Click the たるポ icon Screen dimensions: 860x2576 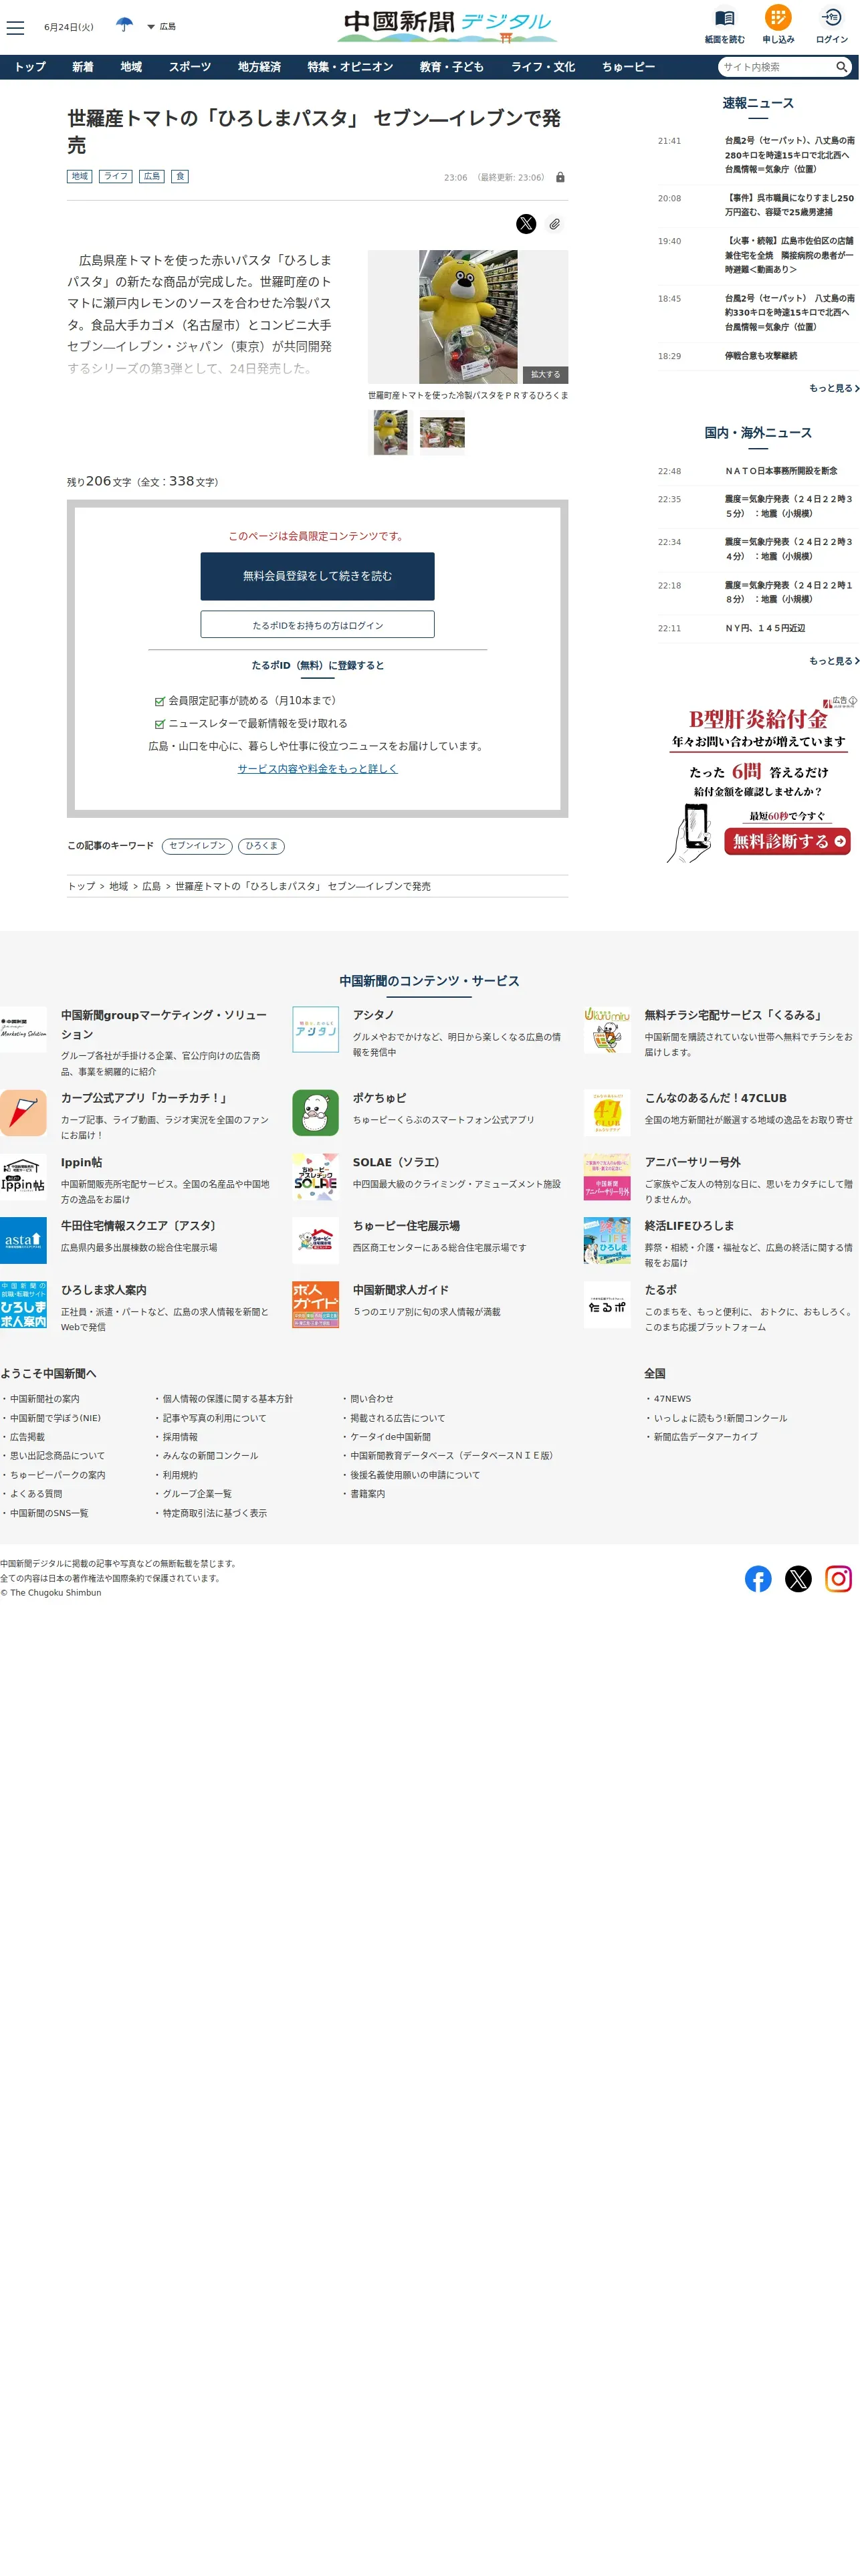tap(607, 1305)
